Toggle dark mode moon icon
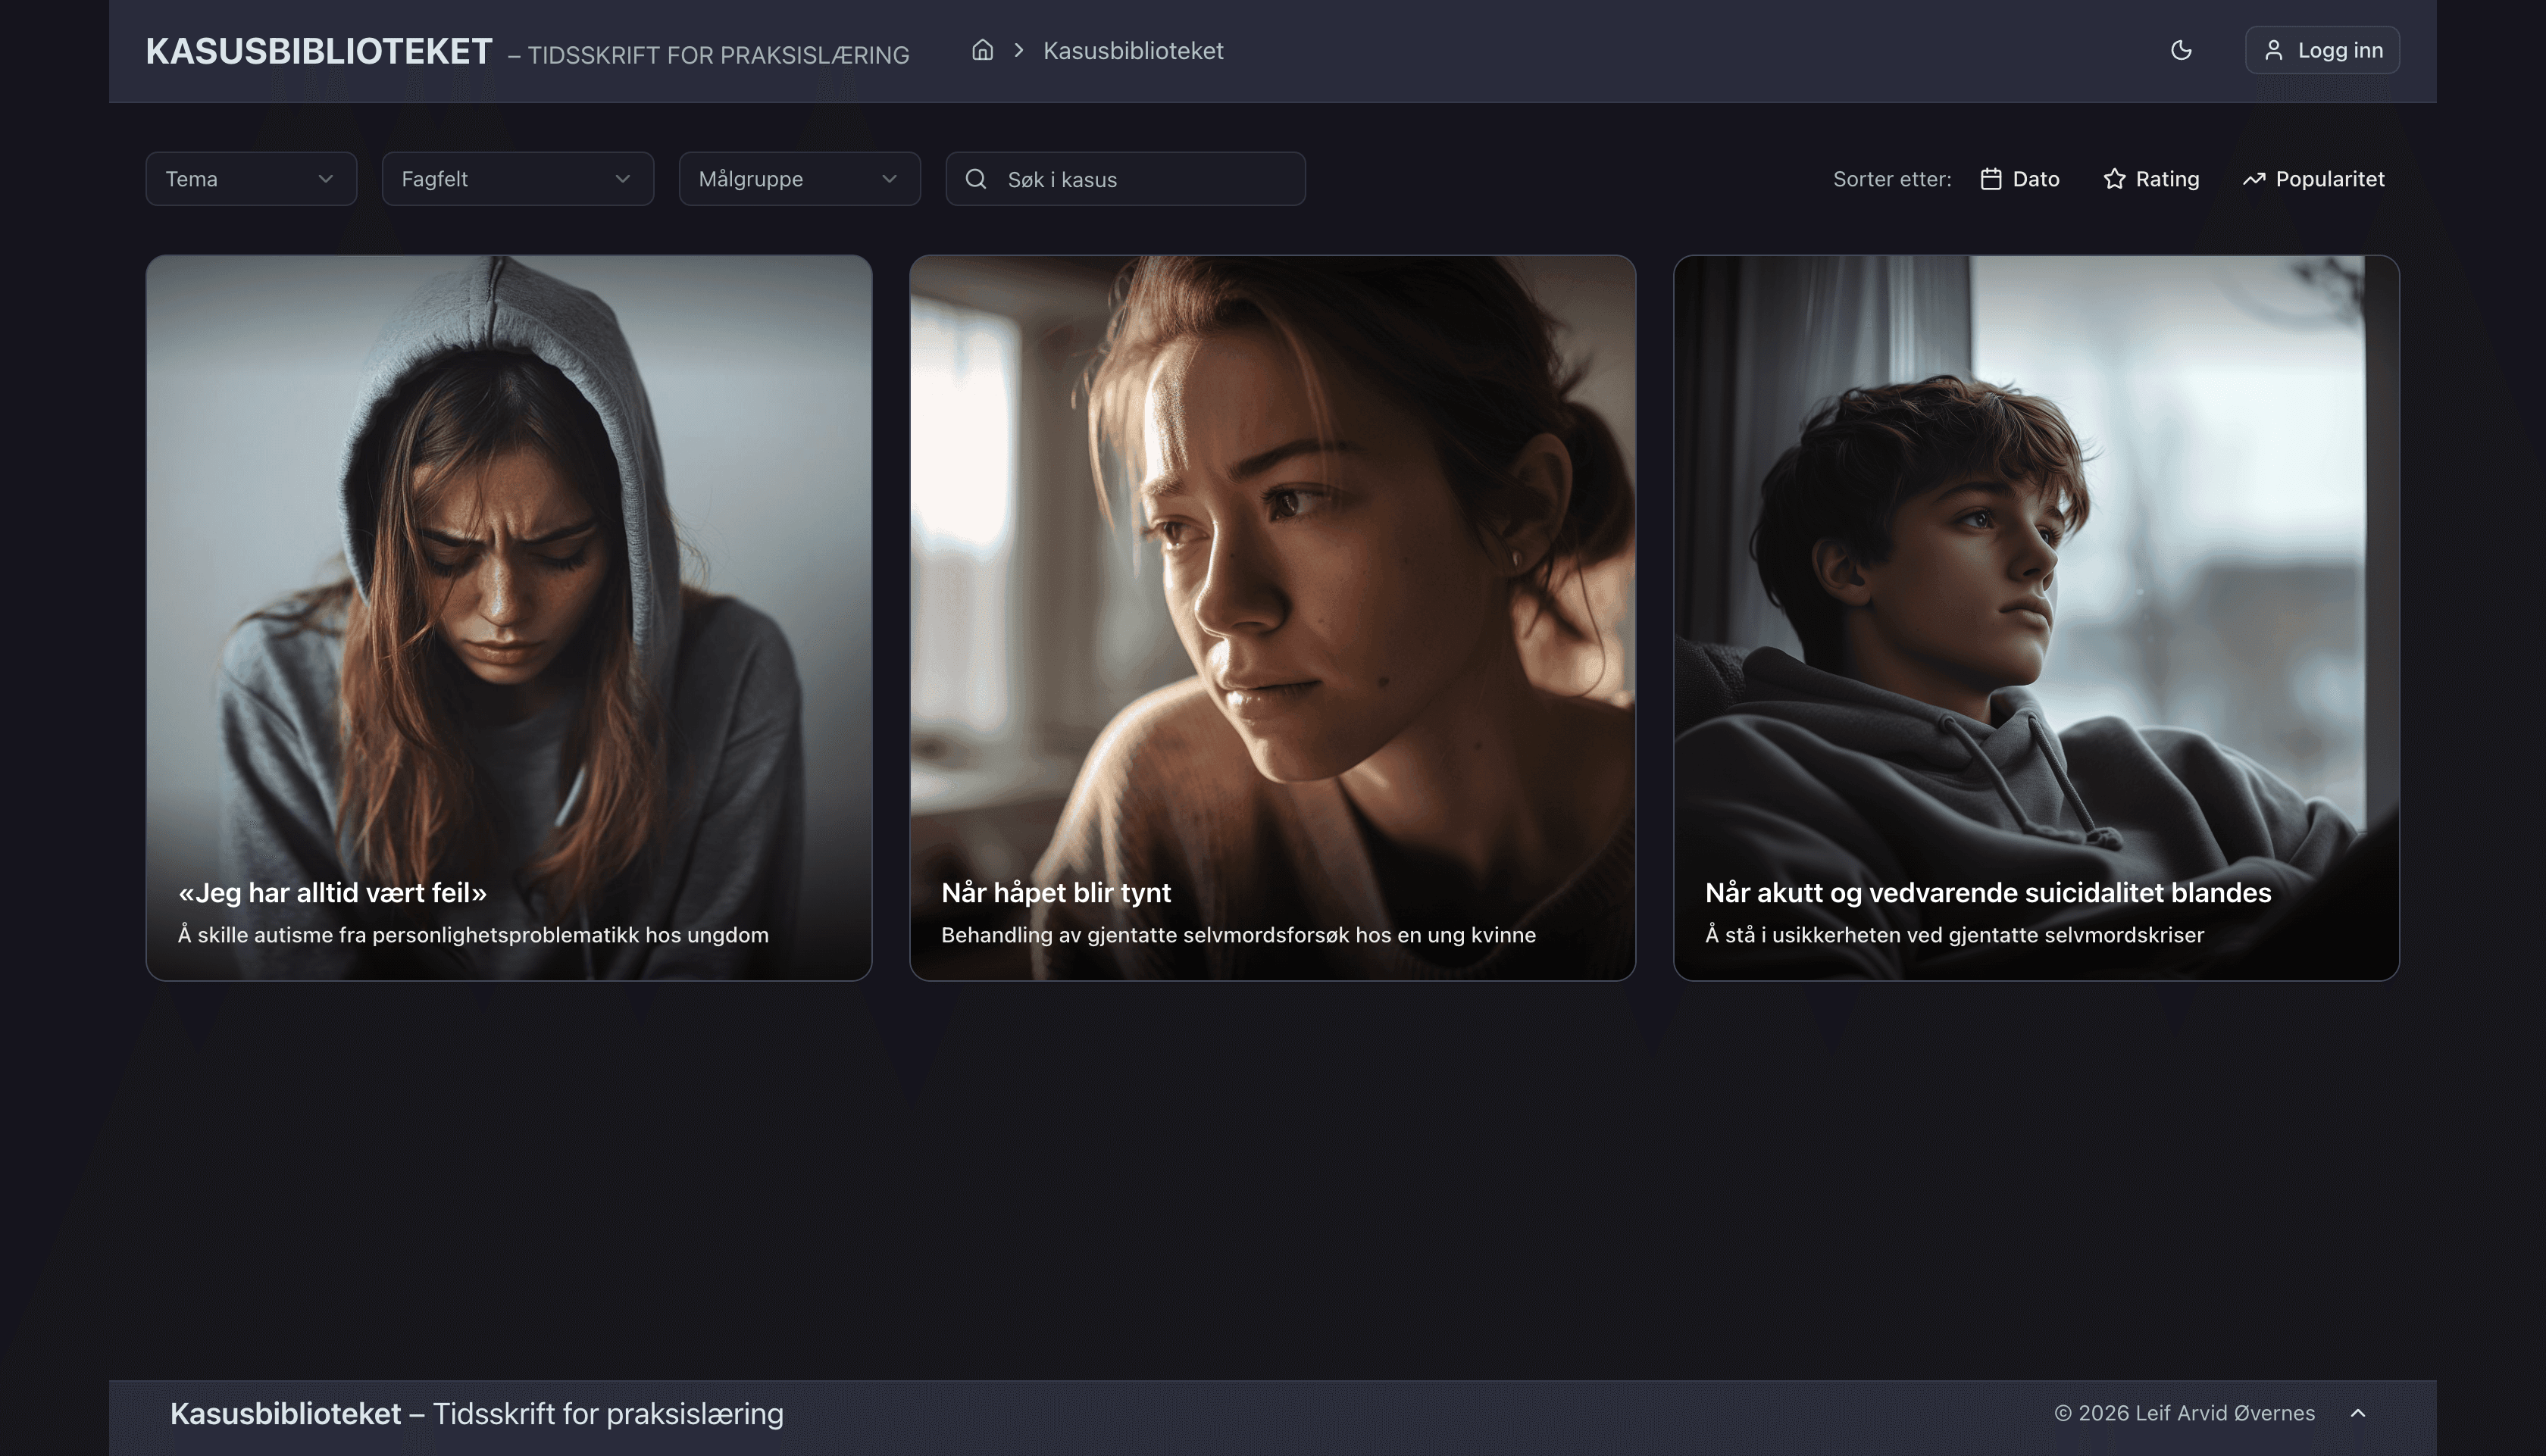The height and width of the screenshot is (1456, 2546). (x=2181, y=50)
